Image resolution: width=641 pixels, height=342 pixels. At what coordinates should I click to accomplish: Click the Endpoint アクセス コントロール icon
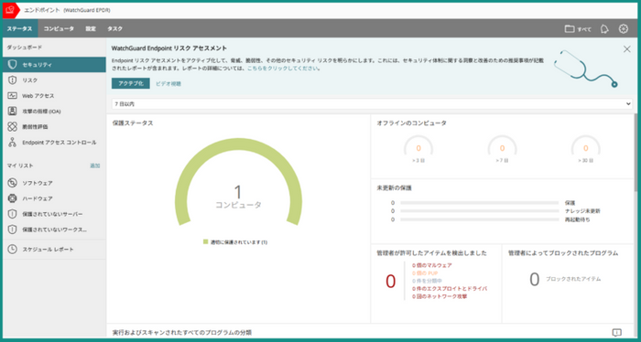pyautogui.click(x=12, y=143)
